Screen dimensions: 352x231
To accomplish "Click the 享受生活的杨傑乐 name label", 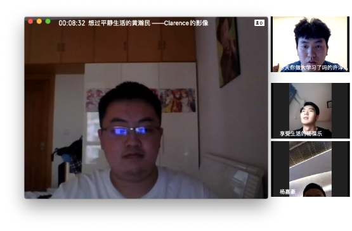I will [x=301, y=134].
